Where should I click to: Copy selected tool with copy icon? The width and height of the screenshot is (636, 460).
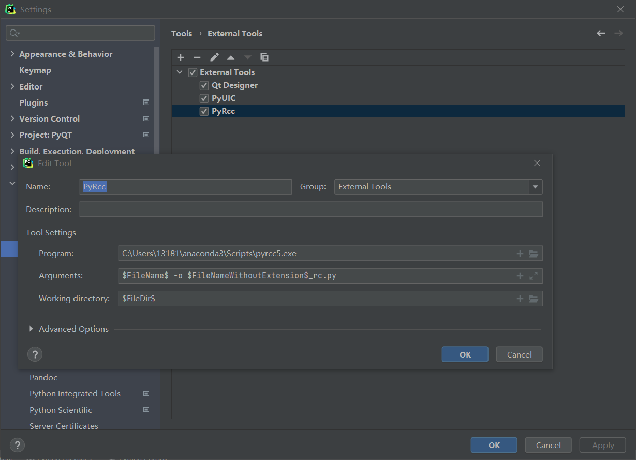point(264,57)
